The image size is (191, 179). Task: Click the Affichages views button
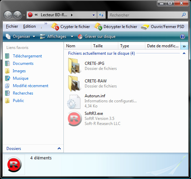tap(53, 36)
